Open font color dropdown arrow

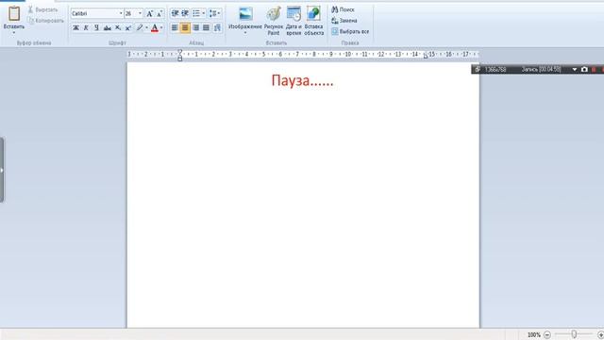coord(161,27)
